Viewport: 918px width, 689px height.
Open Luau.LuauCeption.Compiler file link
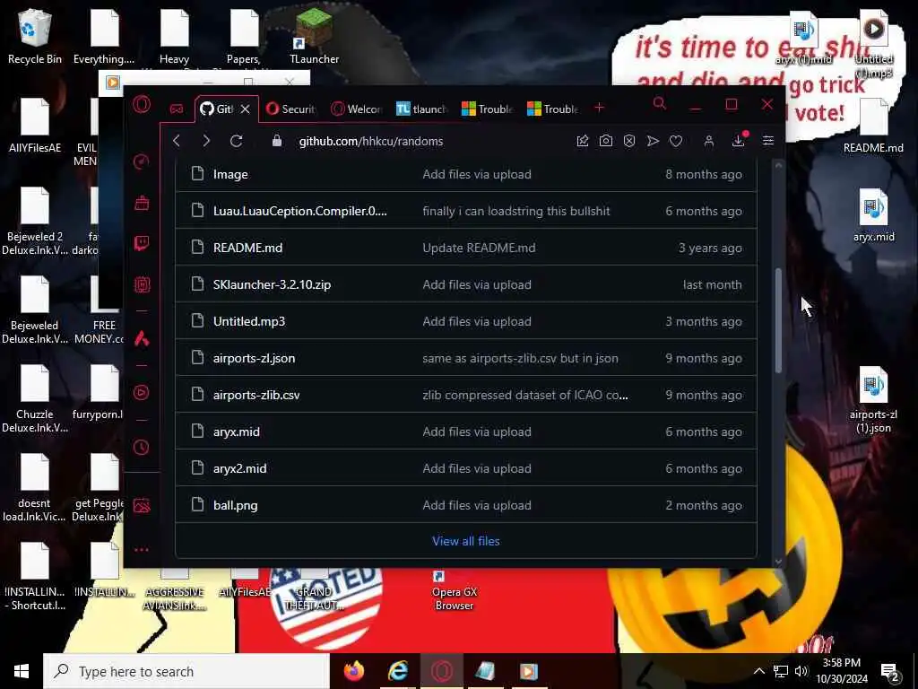299,211
